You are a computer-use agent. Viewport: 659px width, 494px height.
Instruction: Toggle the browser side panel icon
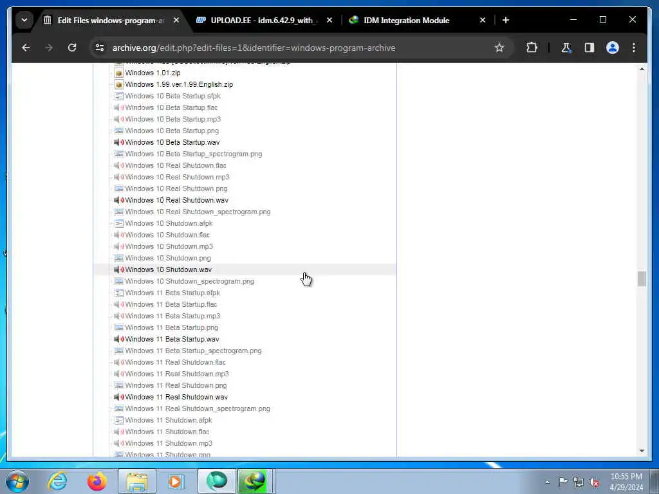589,48
